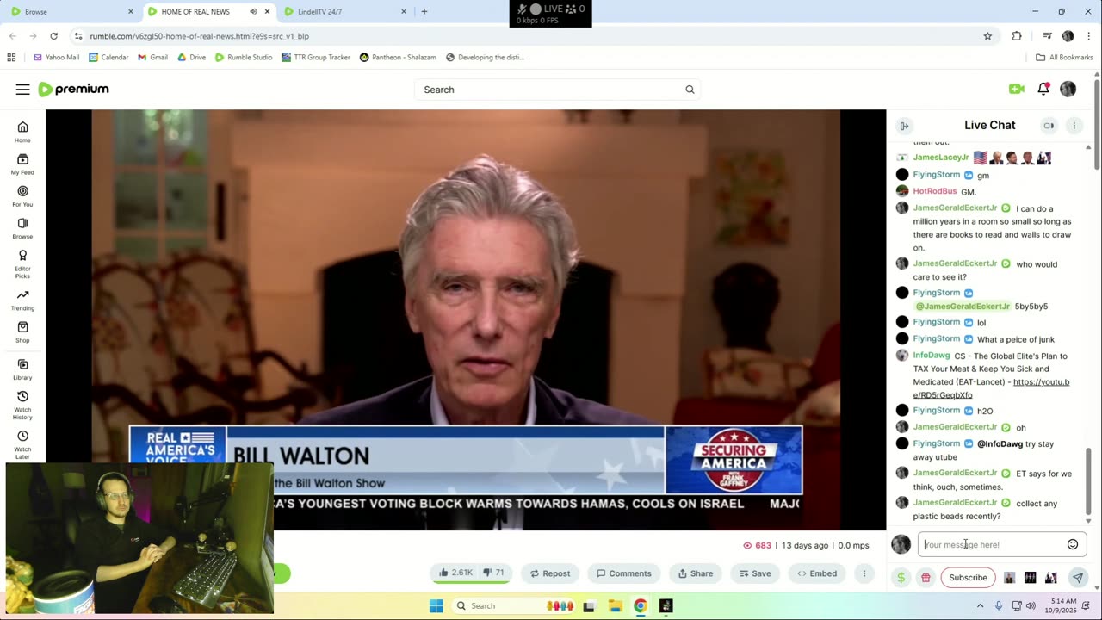Viewport: 1102px width, 620px height.
Task: Open Pantheon - Shalazam bookmark
Action: 398,58
